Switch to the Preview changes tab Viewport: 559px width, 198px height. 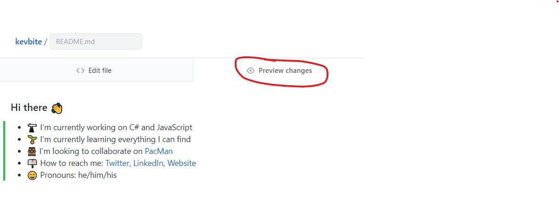tap(279, 71)
